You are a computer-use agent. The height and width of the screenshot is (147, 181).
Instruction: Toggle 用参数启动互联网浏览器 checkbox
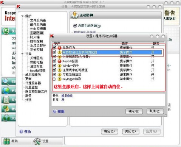click(54, 52)
